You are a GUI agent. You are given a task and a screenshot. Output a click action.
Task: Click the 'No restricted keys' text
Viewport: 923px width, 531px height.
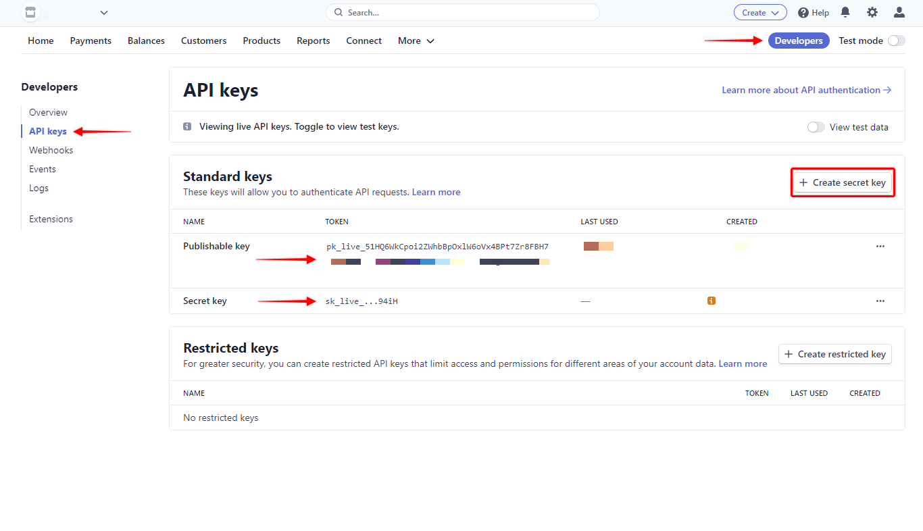pyautogui.click(x=221, y=418)
